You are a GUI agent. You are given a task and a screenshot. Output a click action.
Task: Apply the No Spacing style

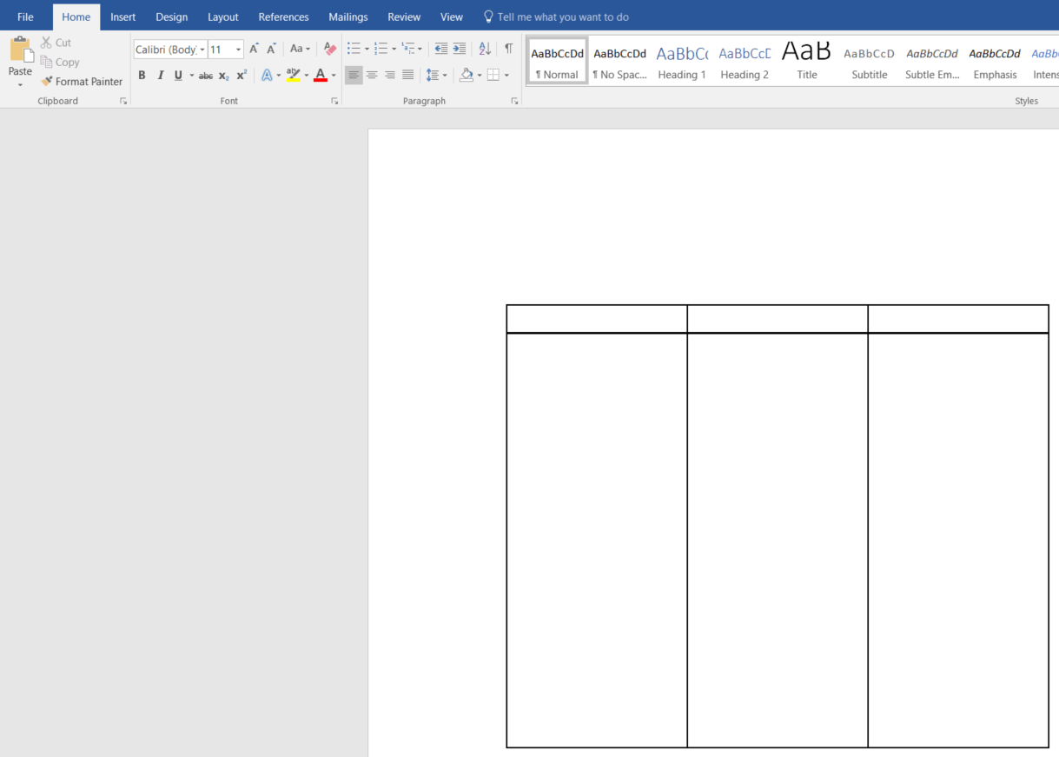[619, 61]
